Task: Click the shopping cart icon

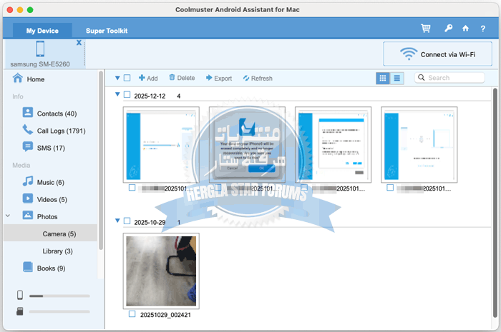Action: point(426,29)
